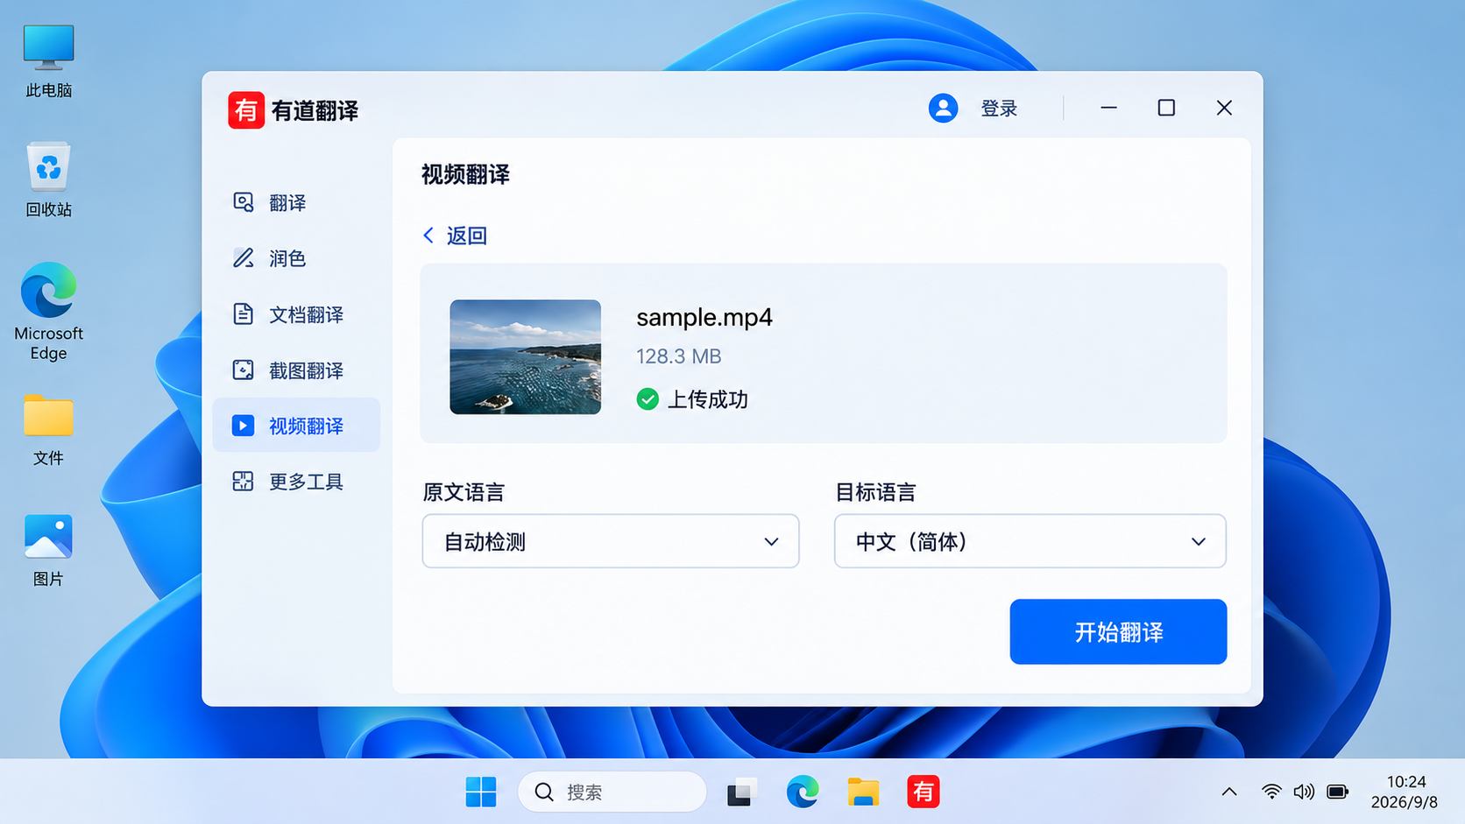This screenshot has height=824, width=1465.
Task: Click the sample.mp4 video thumbnail
Action: [x=525, y=356]
